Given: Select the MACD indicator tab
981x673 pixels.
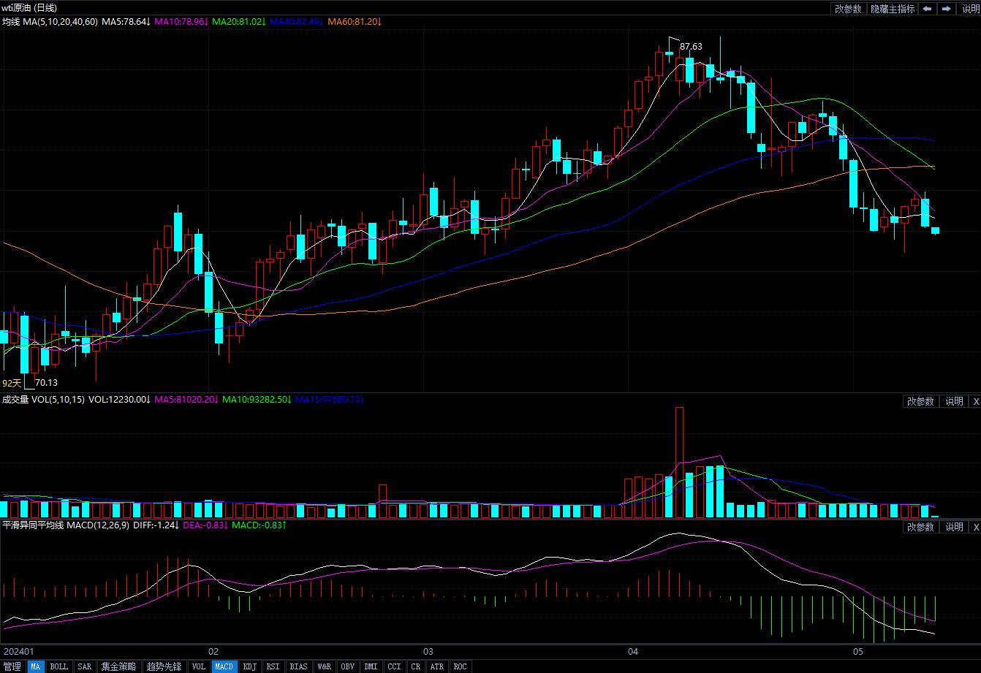Looking at the screenshot, I should click(x=224, y=666).
